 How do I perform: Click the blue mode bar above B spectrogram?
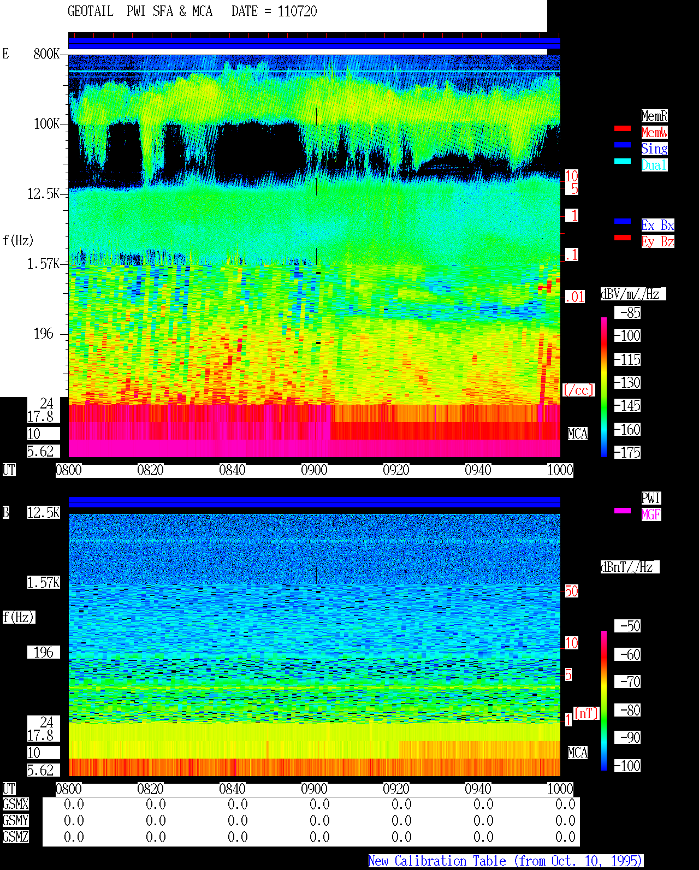[314, 502]
